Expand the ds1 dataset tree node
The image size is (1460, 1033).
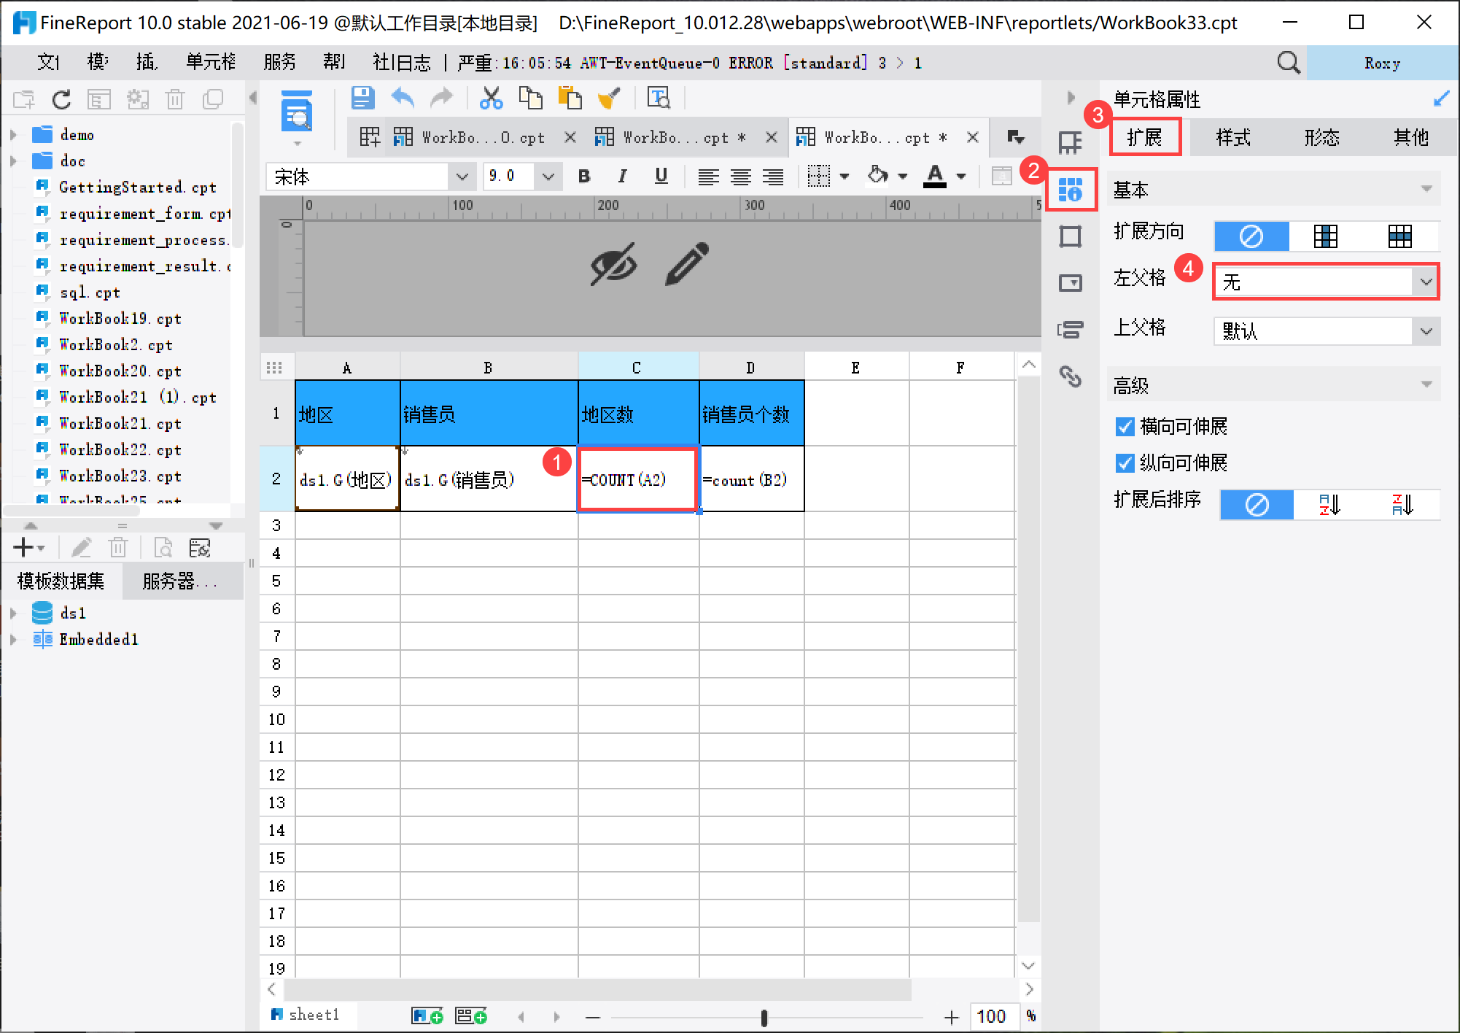click(x=13, y=614)
